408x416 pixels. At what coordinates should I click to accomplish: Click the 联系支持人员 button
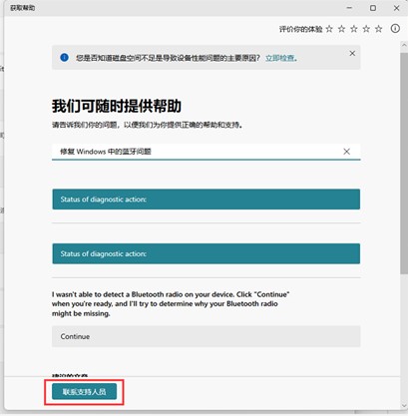click(x=84, y=392)
